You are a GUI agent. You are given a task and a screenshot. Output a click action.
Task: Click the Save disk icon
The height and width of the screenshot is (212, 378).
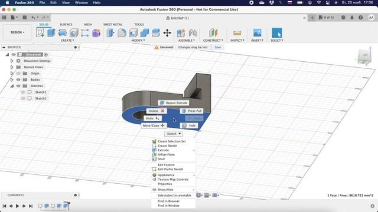coord(25,17)
